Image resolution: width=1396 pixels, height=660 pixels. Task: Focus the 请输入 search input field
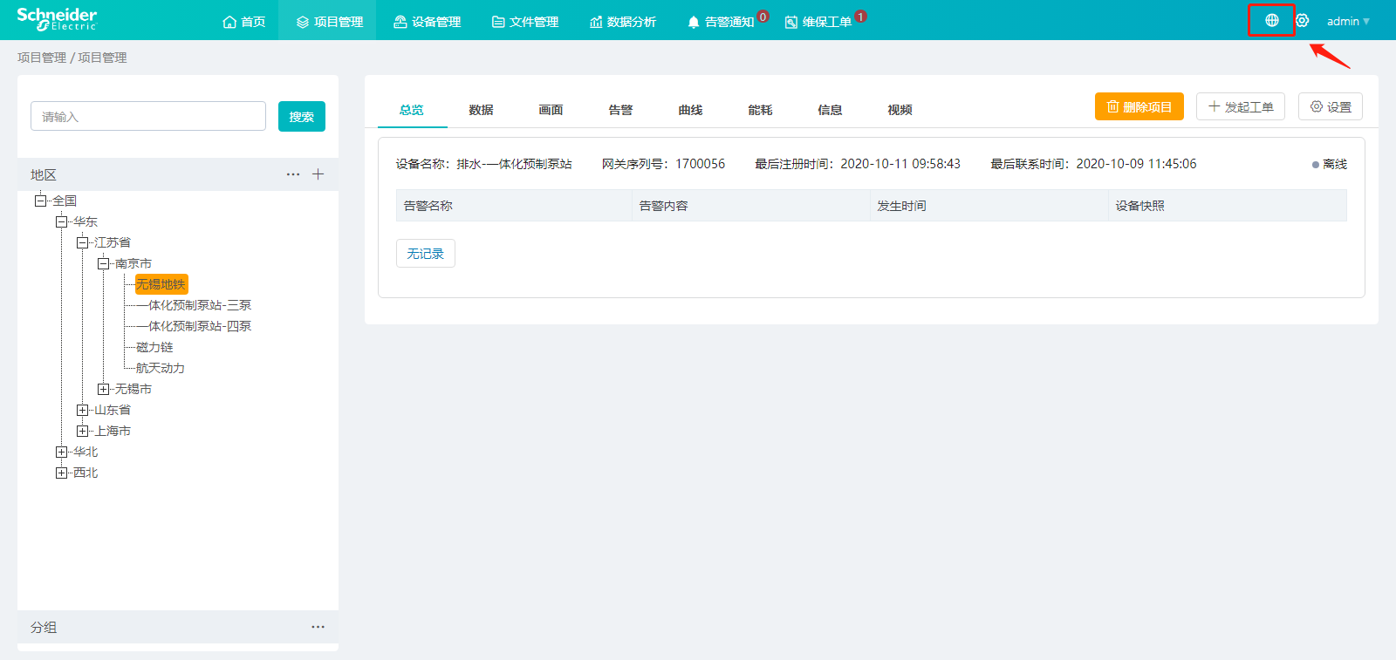click(x=148, y=116)
